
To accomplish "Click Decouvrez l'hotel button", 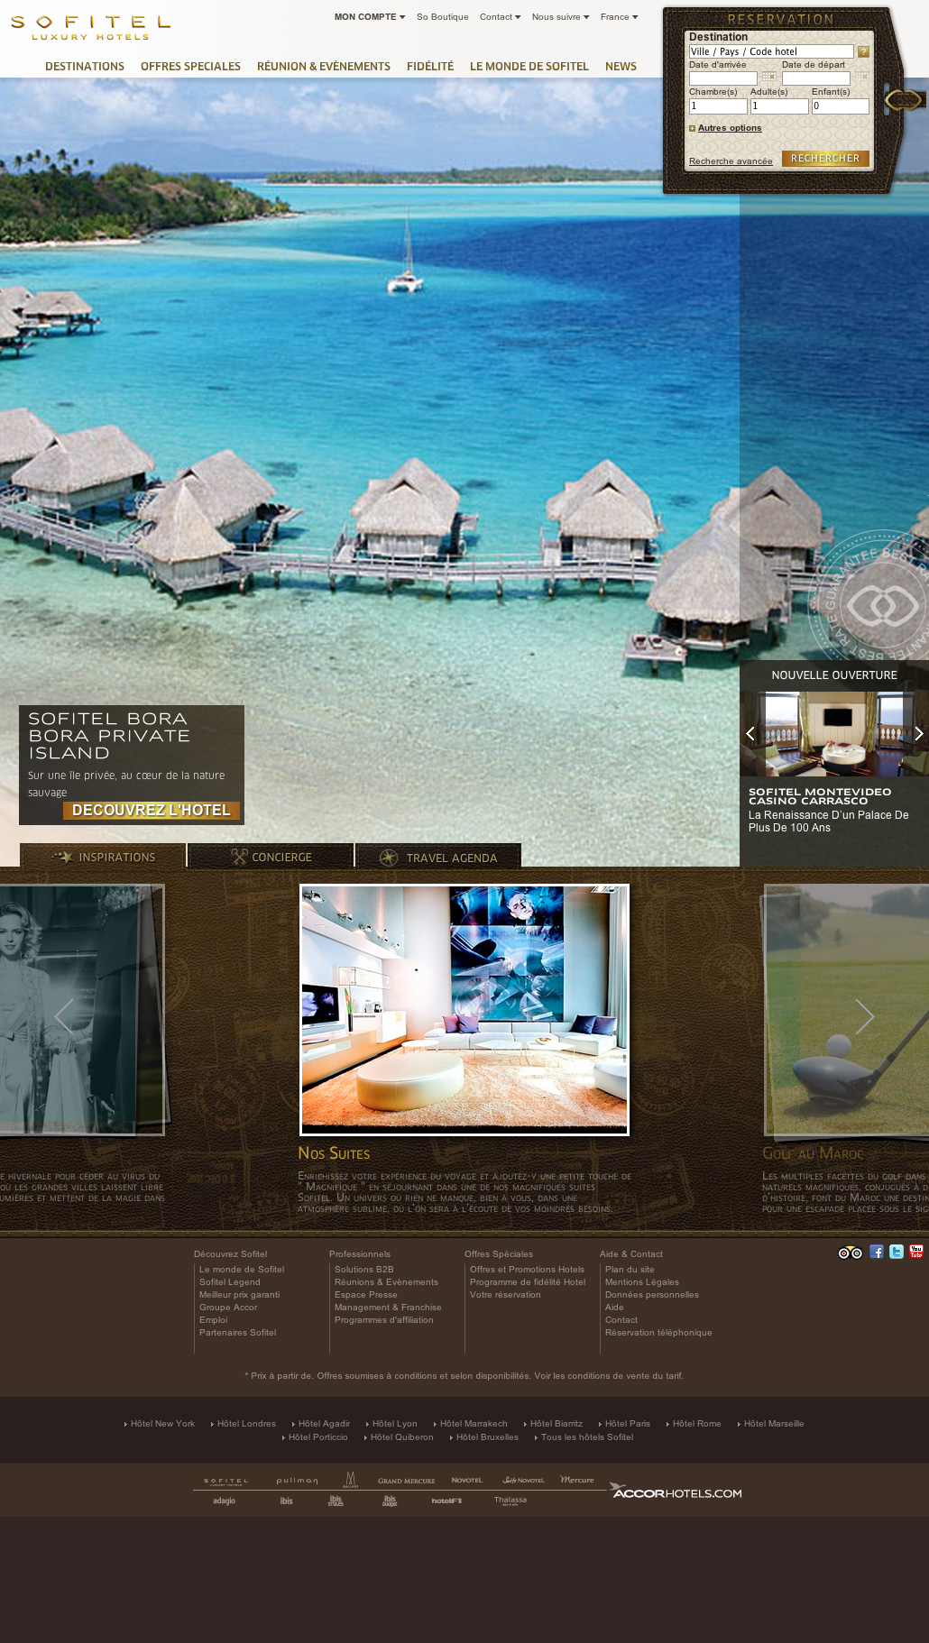I will [152, 811].
